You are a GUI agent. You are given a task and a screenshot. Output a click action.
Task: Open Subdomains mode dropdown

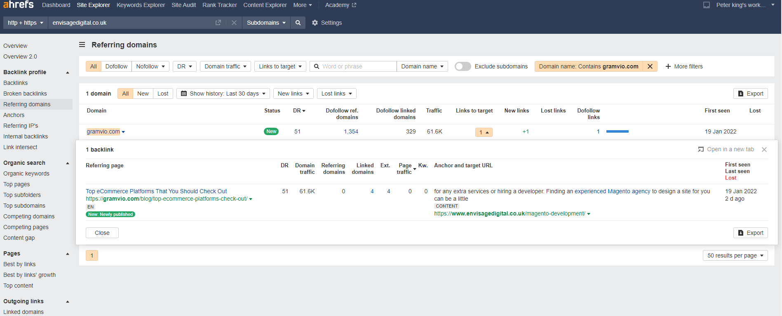point(266,23)
